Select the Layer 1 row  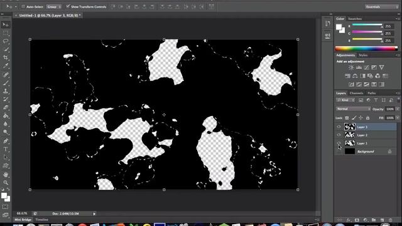pyautogui.click(x=366, y=143)
